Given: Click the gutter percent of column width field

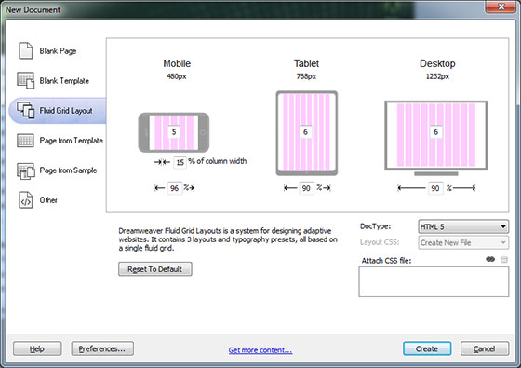Looking at the screenshot, I should coord(180,162).
